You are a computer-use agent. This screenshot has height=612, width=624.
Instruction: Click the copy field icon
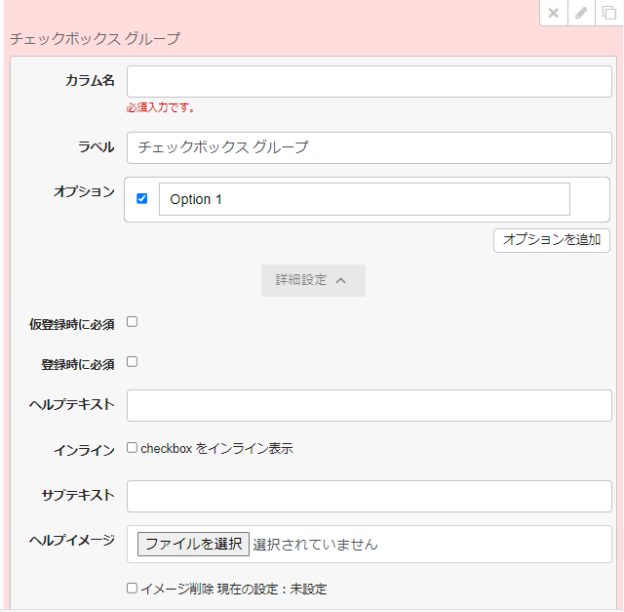pos(609,13)
